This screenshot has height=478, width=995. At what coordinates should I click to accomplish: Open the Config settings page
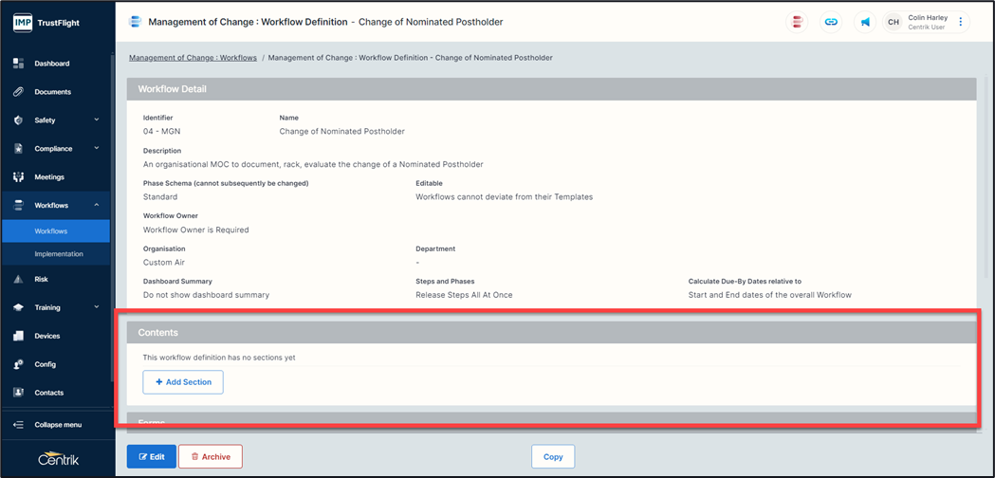[x=45, y=364]
